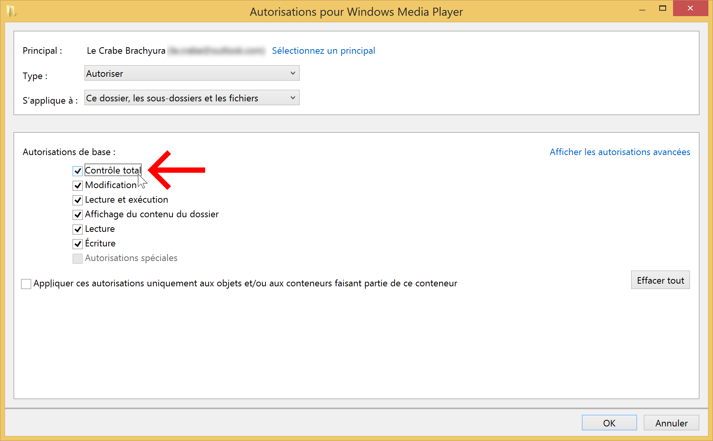The width and height of the screenshot is (713, 441).
Task: Uncheck Lecture et exécution permission
Action: pyautogui.click(x=78, y=200)
